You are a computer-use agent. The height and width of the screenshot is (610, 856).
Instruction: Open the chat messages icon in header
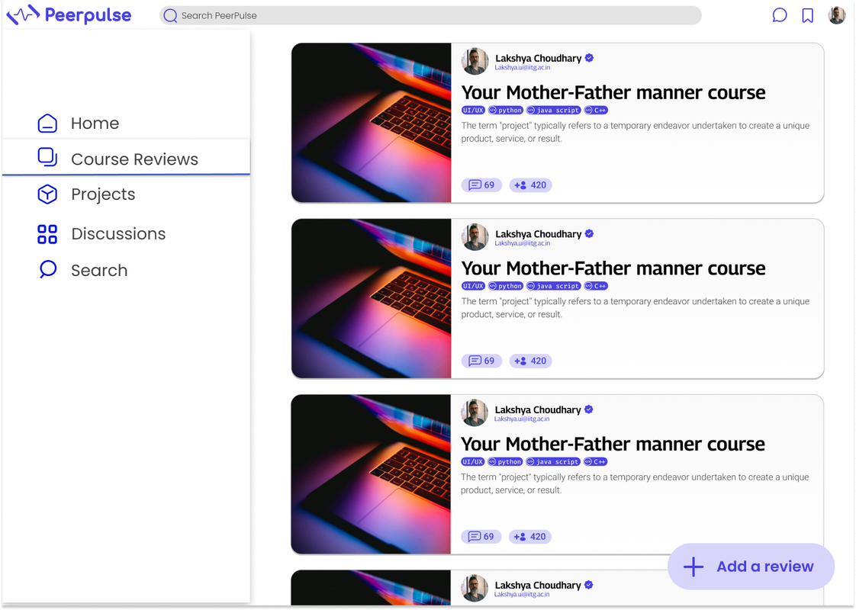(780, 15)
